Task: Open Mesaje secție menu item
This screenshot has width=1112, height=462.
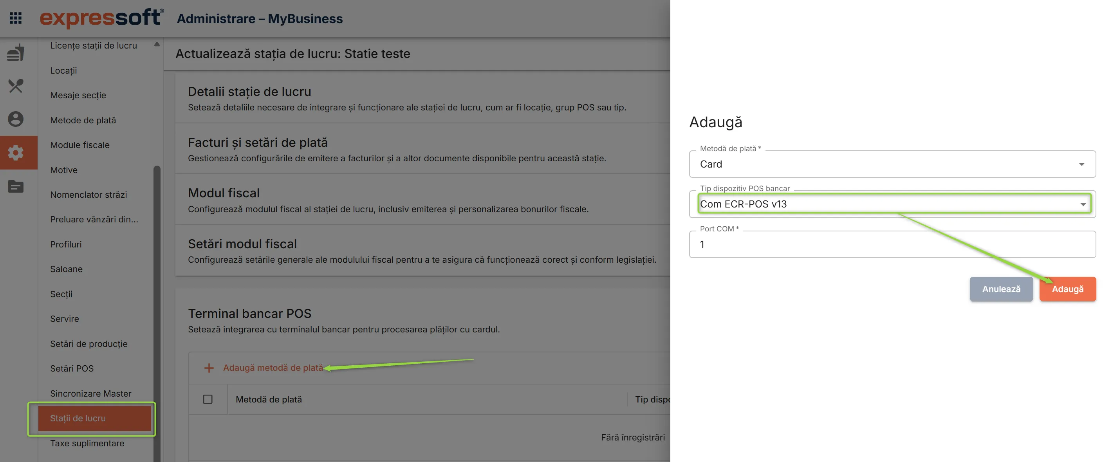Action: [x=78, y=95]
